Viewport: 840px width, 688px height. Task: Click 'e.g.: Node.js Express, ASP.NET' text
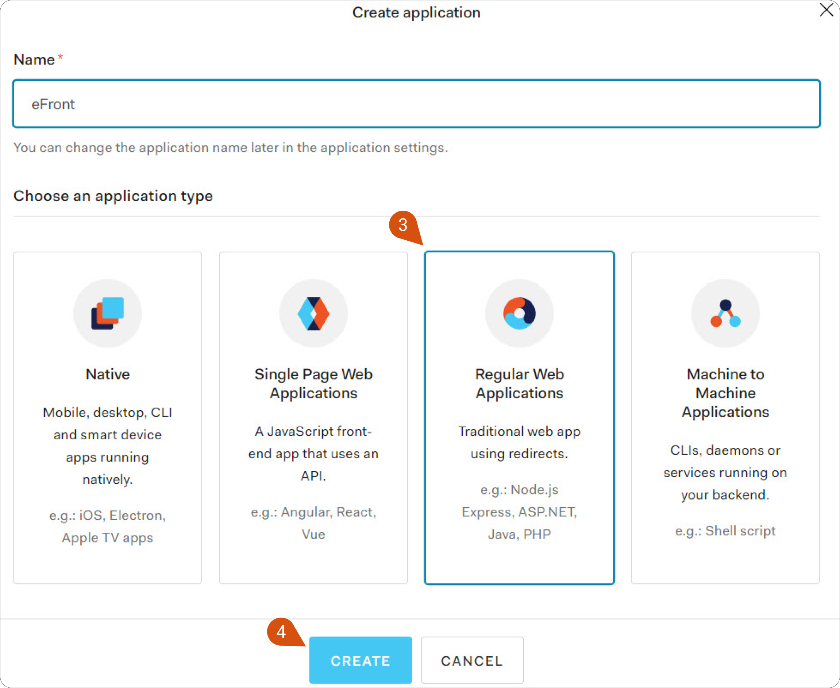519,512
